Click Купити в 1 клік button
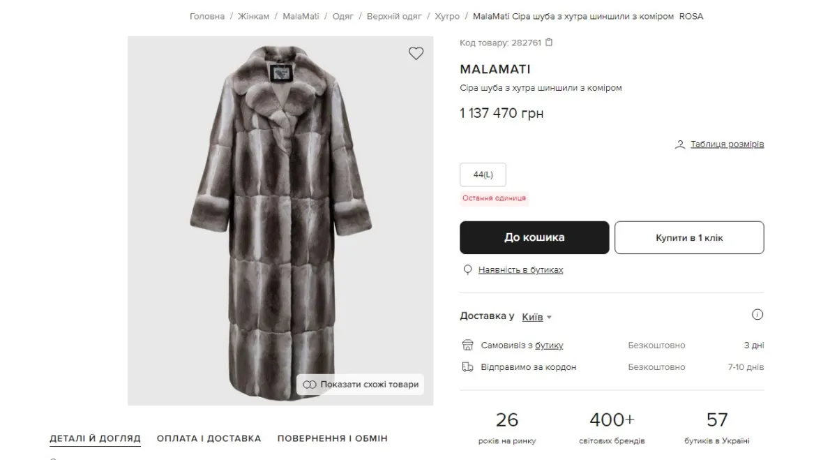Viewport: 837px width, 460px height. (x=688, y=238)
